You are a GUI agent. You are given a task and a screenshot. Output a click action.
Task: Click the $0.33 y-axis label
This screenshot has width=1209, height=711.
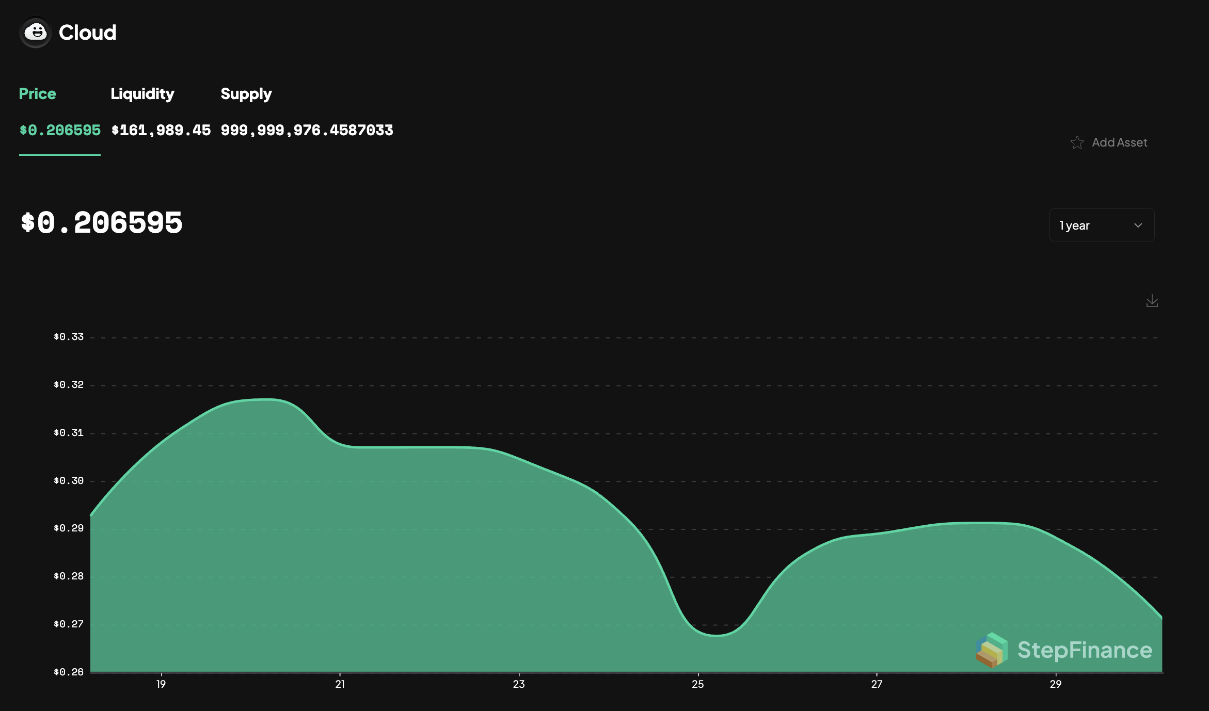pos(68,337)
